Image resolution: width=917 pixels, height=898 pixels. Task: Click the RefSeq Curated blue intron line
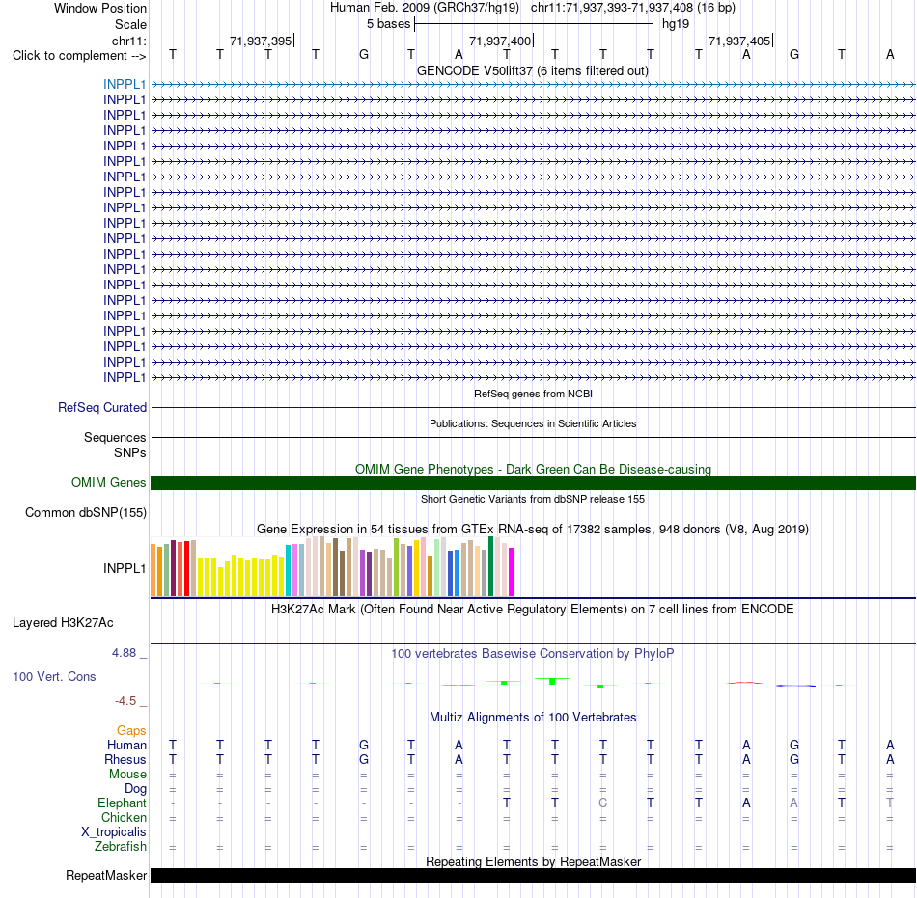pyautogui.click(x=533, y=407)
